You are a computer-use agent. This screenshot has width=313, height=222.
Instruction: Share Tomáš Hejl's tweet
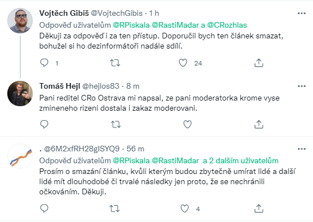pos(259,124)
